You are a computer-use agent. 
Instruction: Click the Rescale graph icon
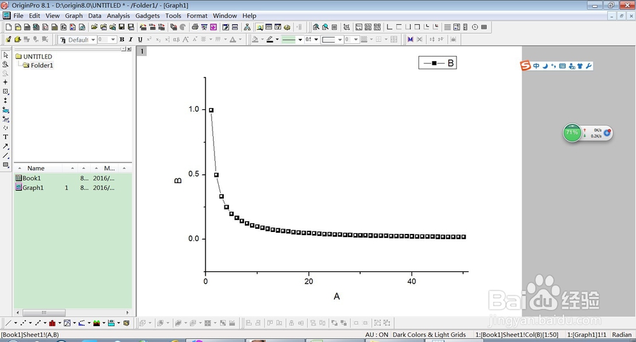[347, 27]
